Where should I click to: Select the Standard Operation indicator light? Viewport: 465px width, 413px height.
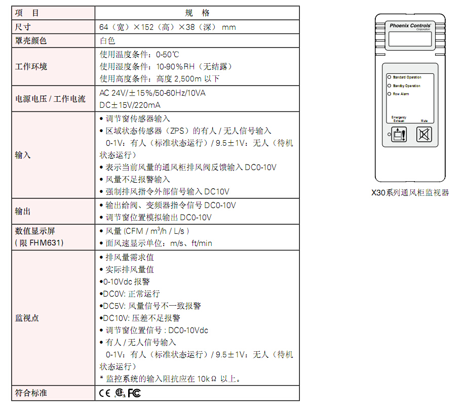click(x=390, y=77)
